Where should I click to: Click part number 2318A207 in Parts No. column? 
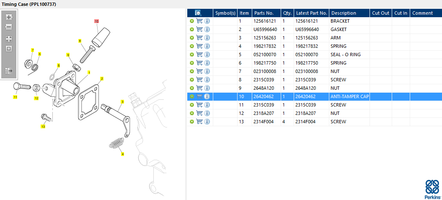pos(266,113)
